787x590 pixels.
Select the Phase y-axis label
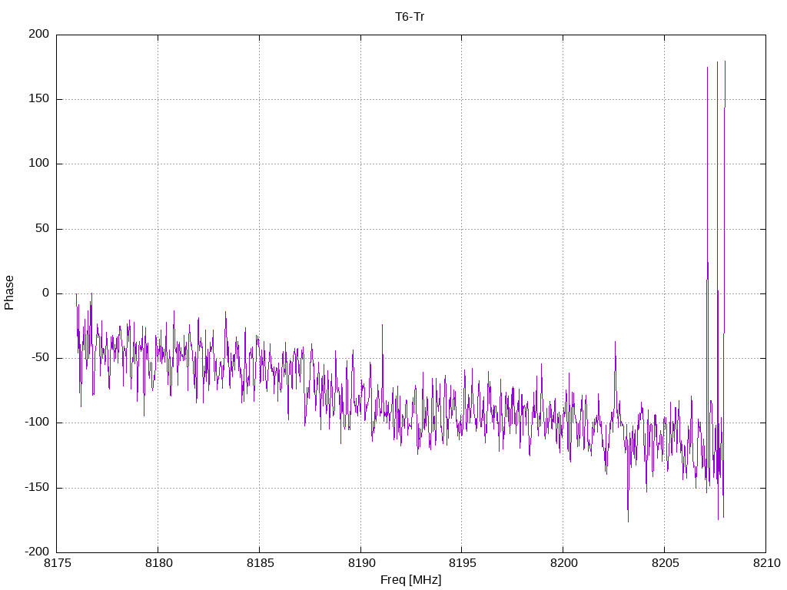(9, 293)
